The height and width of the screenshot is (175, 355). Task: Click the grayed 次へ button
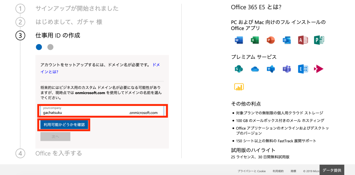55,137
